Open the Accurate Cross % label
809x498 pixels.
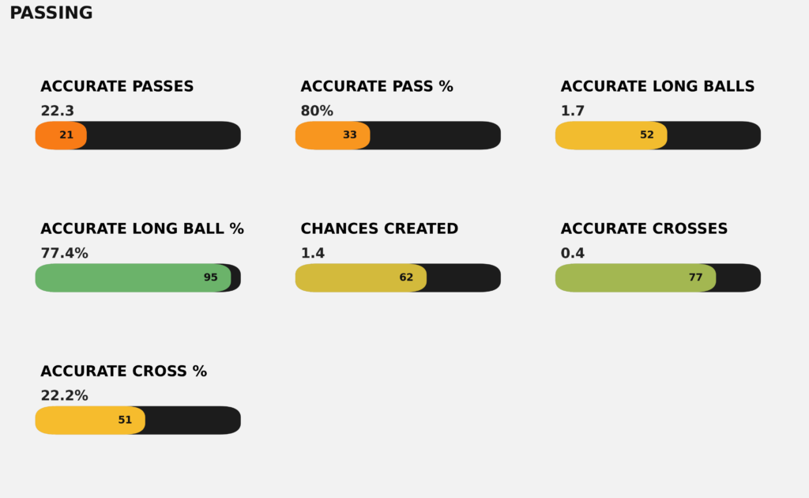pos(123,372)
